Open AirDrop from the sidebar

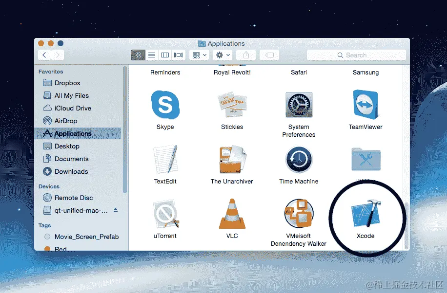pos(78,121)
